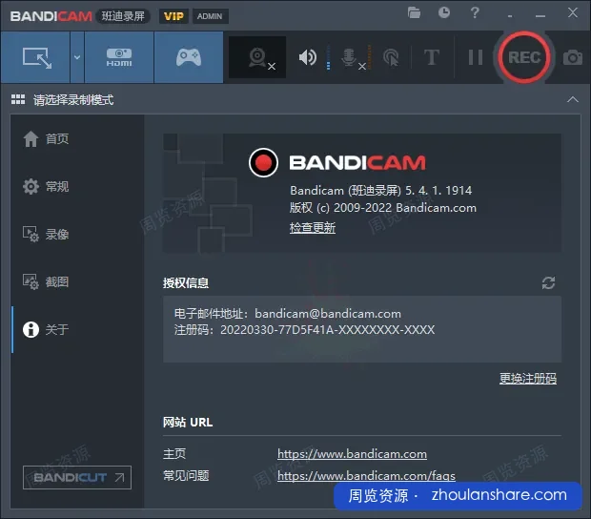This screenshot has width=591, height=519.
Task: Toggle the mouse click effects
Action: tap(391, 57)
